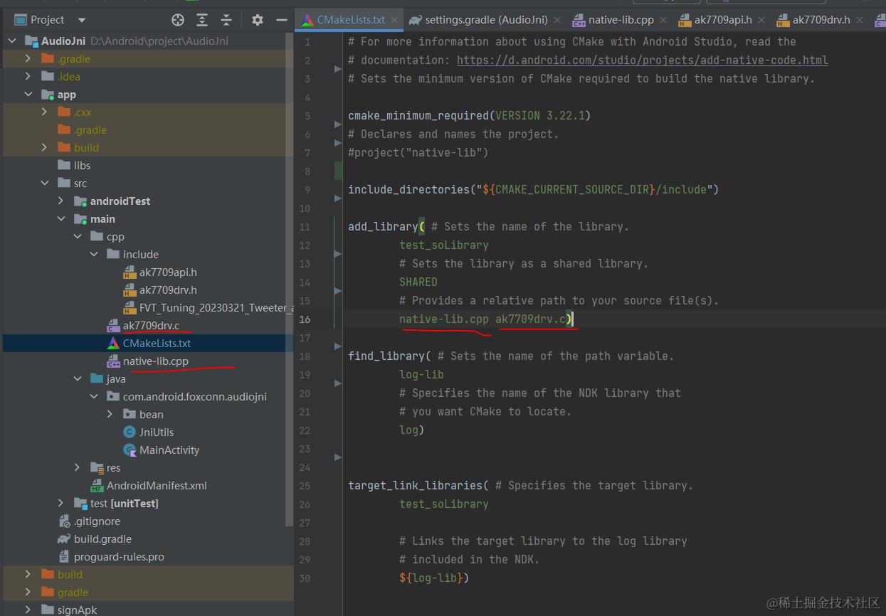The height and width of the screenshot is (616, 886).
Task: Click the Select Opened File locate icon
Action: click(x=178, y=20)
